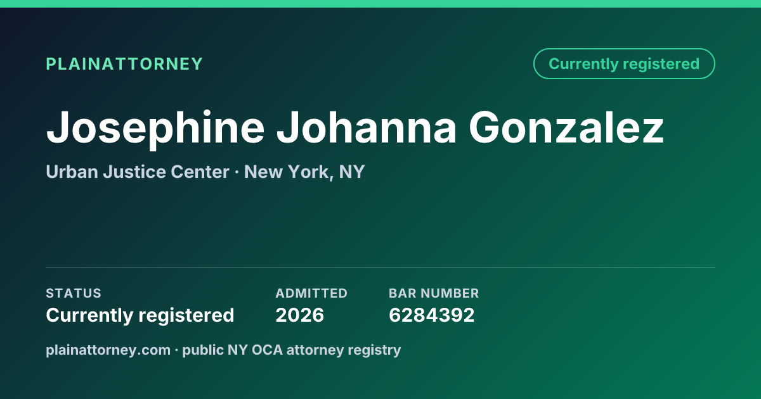This screenshot has width=761, height=399.
Task: Click the middle name Johanna in heading
Action: [x=367, y=127]
